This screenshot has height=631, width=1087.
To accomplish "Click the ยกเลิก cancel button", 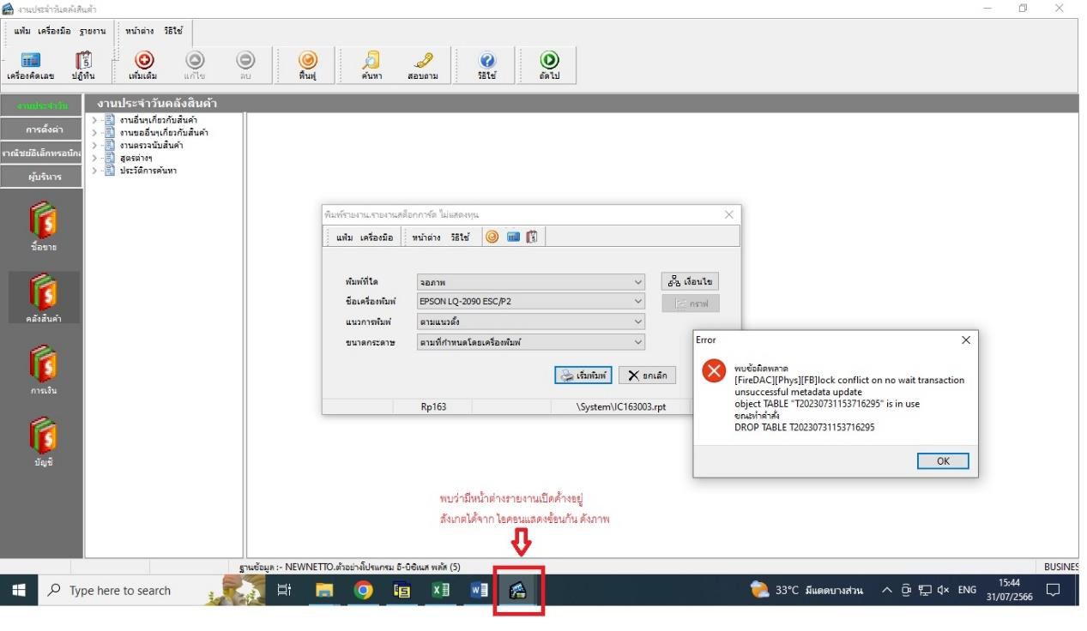I will pos(647,375).
